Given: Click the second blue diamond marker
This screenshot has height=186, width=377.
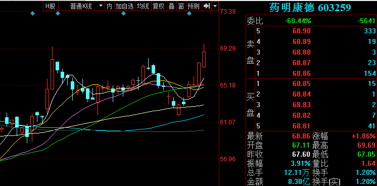Looking at the screenshot, I should pos(58,14).
